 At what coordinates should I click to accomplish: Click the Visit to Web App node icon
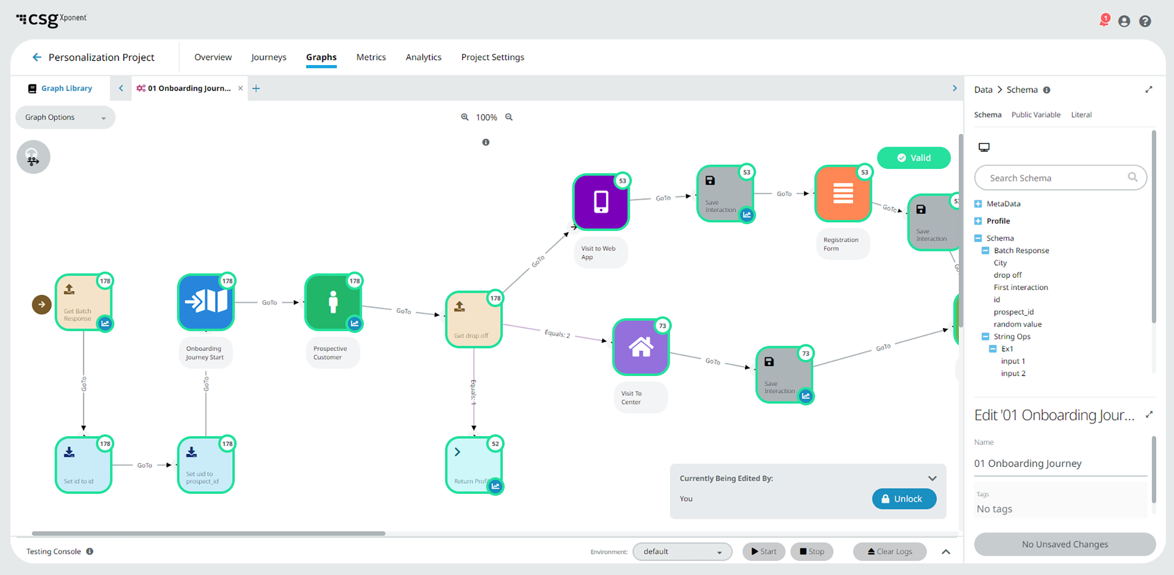(x=601, y=202)
